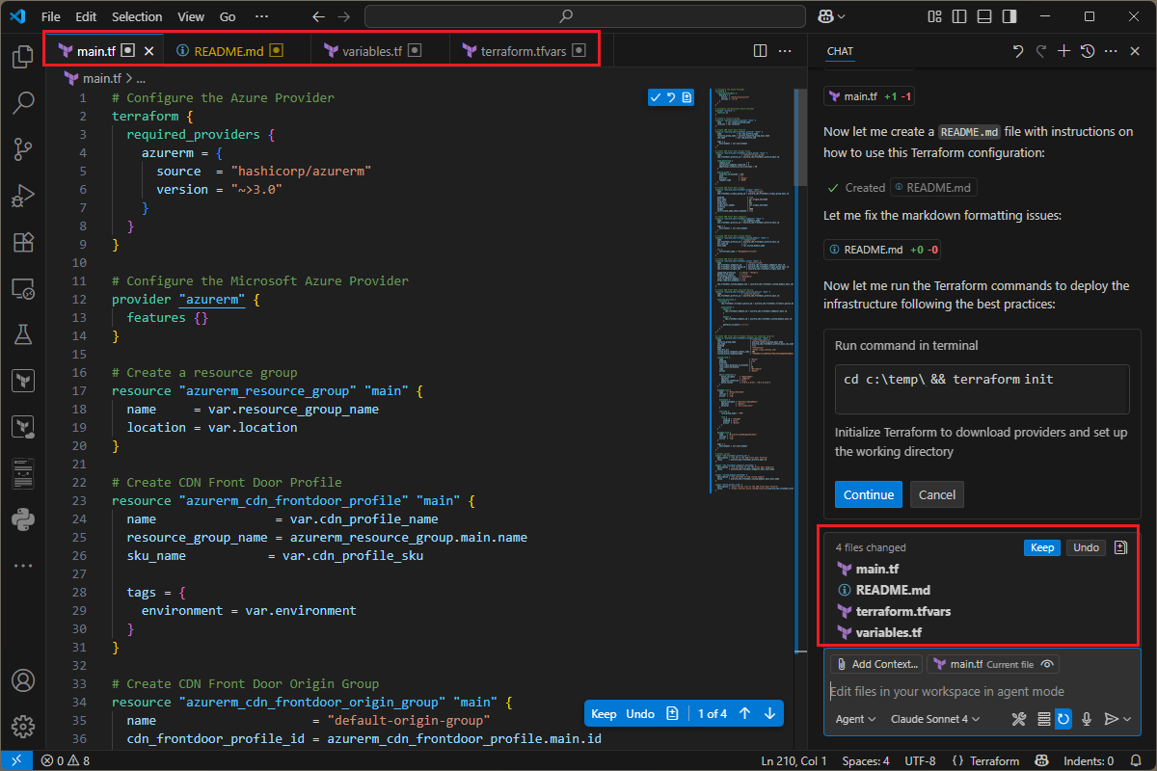Open the Selection menu
1157x771 pixels.
point(137,16)
